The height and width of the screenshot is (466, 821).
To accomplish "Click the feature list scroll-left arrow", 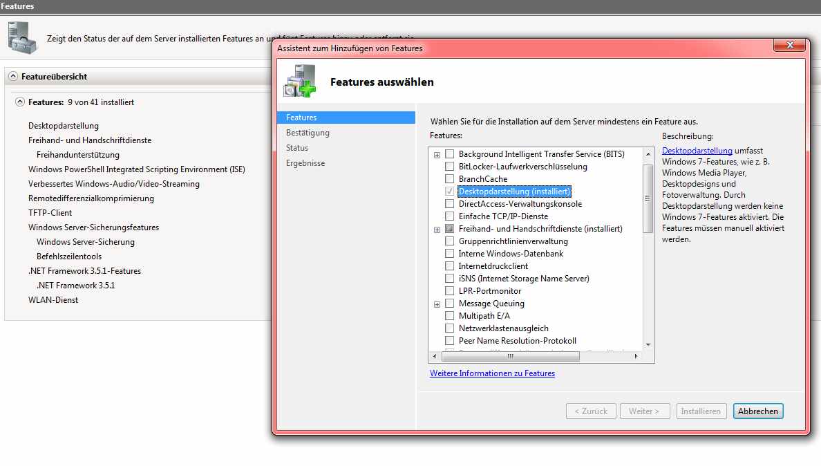I will 435,356.
